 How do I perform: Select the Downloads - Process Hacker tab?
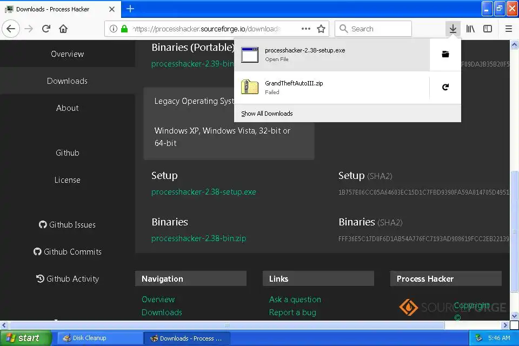(61, 9)
